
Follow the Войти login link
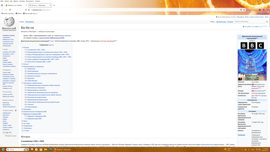coord(267,17)
